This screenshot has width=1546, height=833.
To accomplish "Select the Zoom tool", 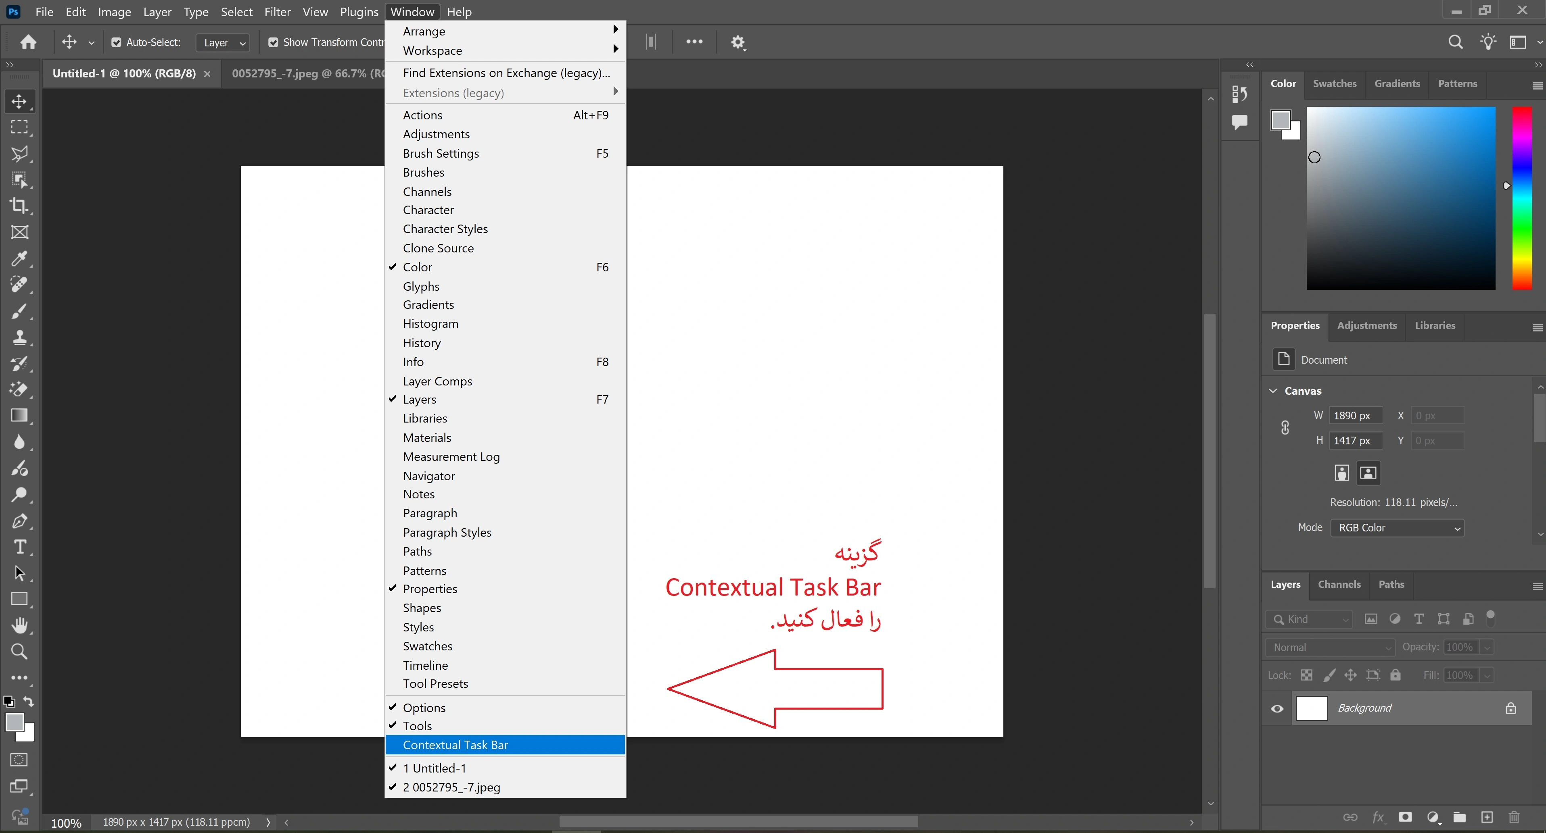I will 19,651.
